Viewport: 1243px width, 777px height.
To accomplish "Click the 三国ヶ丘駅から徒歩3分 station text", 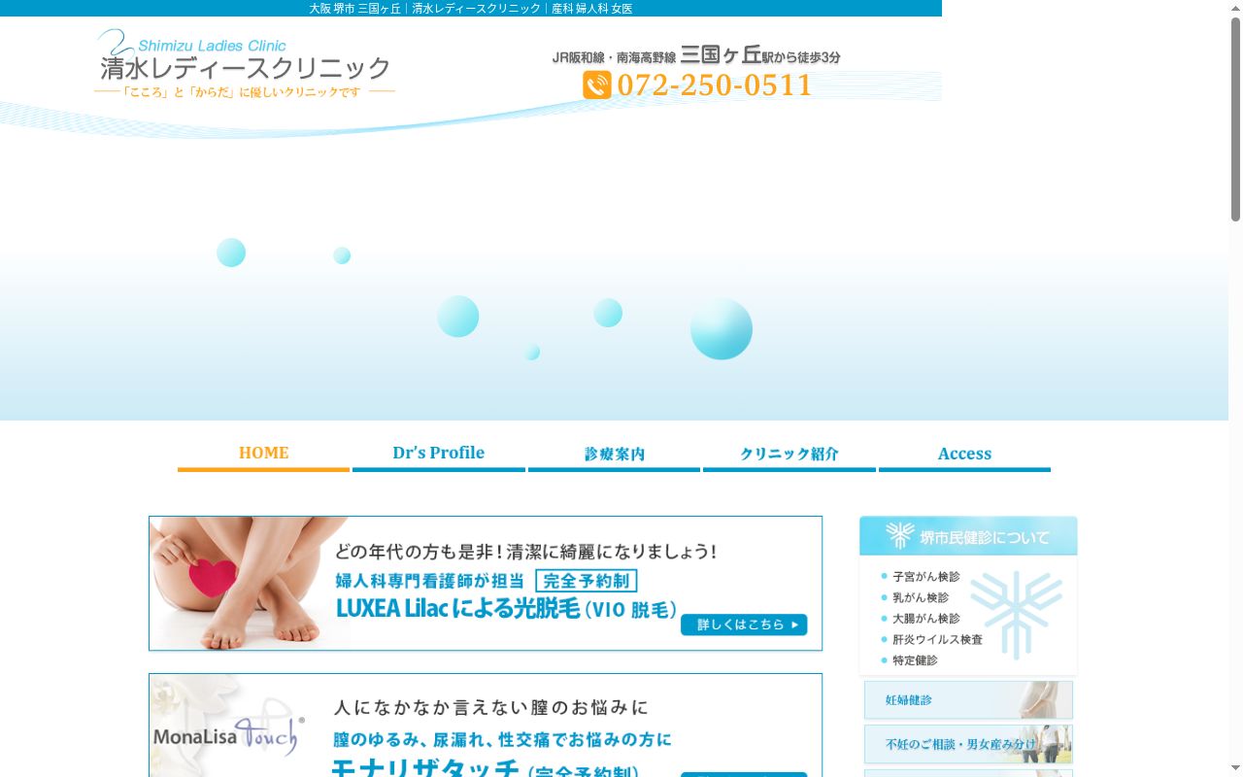I will point(760,55).
